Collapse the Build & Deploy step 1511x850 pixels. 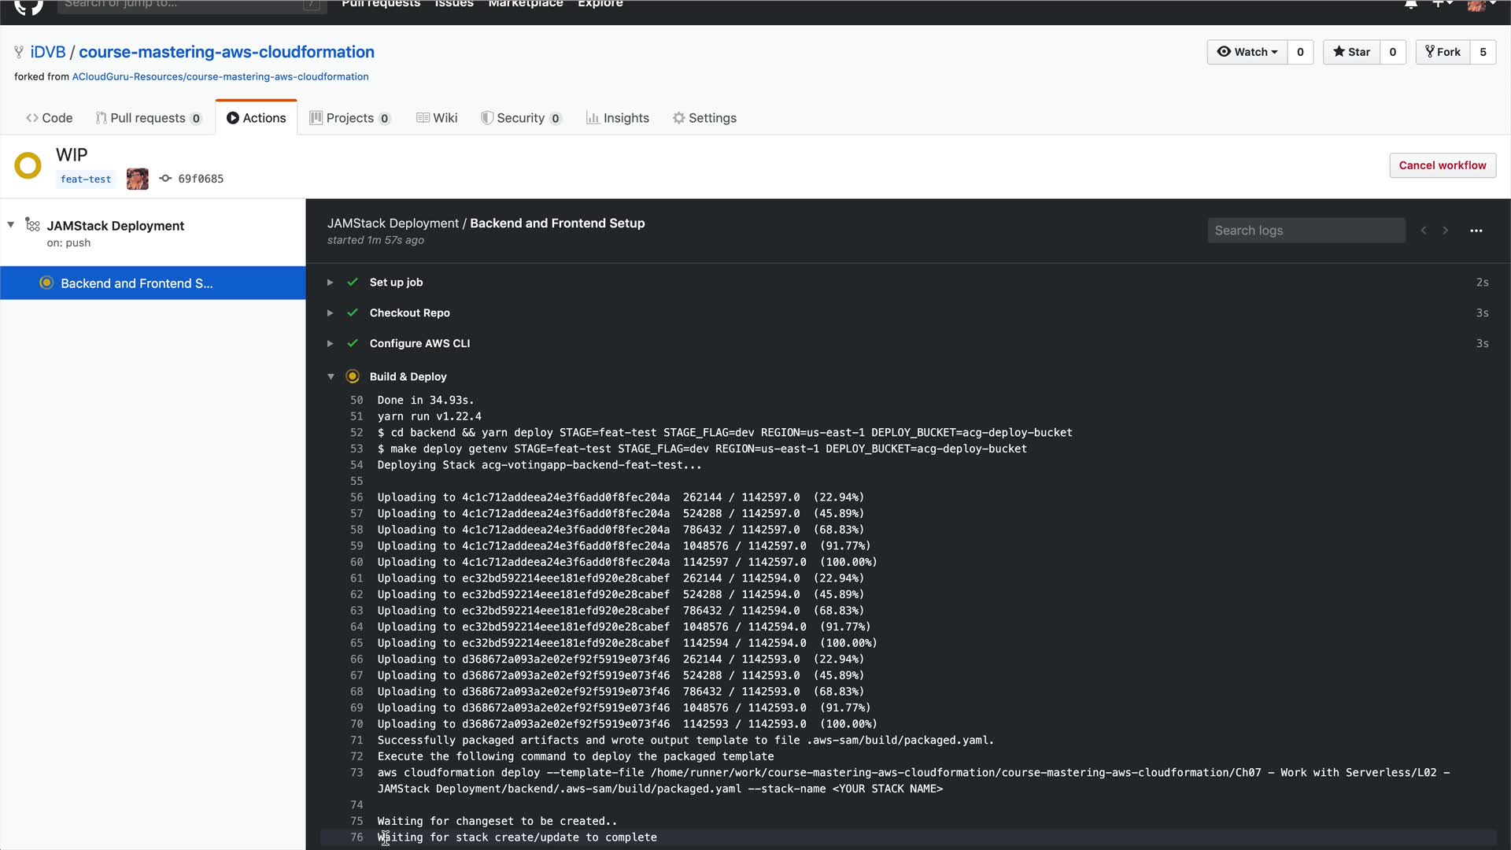[331, 377]
